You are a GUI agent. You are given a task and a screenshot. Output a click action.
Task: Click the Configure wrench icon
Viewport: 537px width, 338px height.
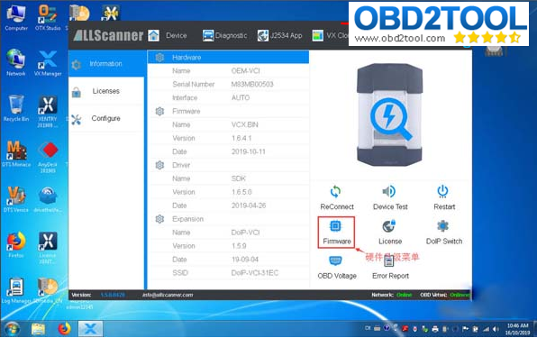[77, 119]
